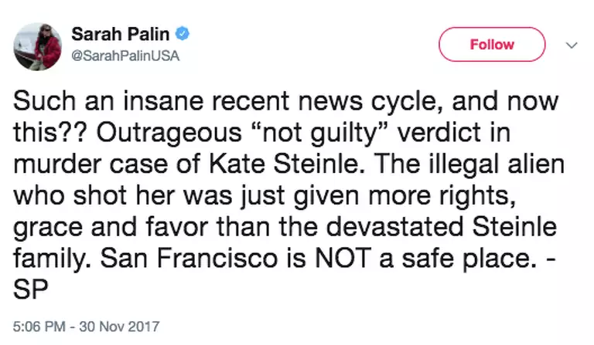This screenshot has width=594, height=345.
Task: Click the @SarahPalinUSA handle
Action: click(118, 55)
